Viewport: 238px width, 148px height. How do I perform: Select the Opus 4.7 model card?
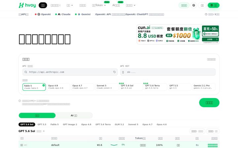click(83, 87)
